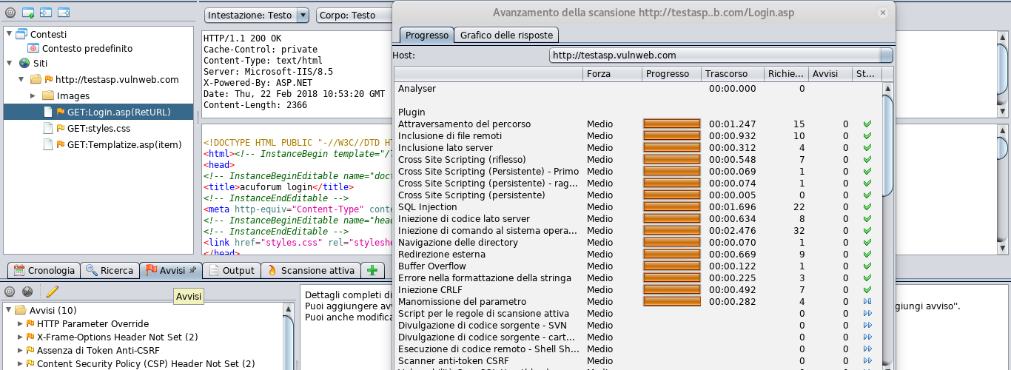Click the new context icon in sites toolbar
The height and width of the screenshot is (370, 1011).
[28, 13]
